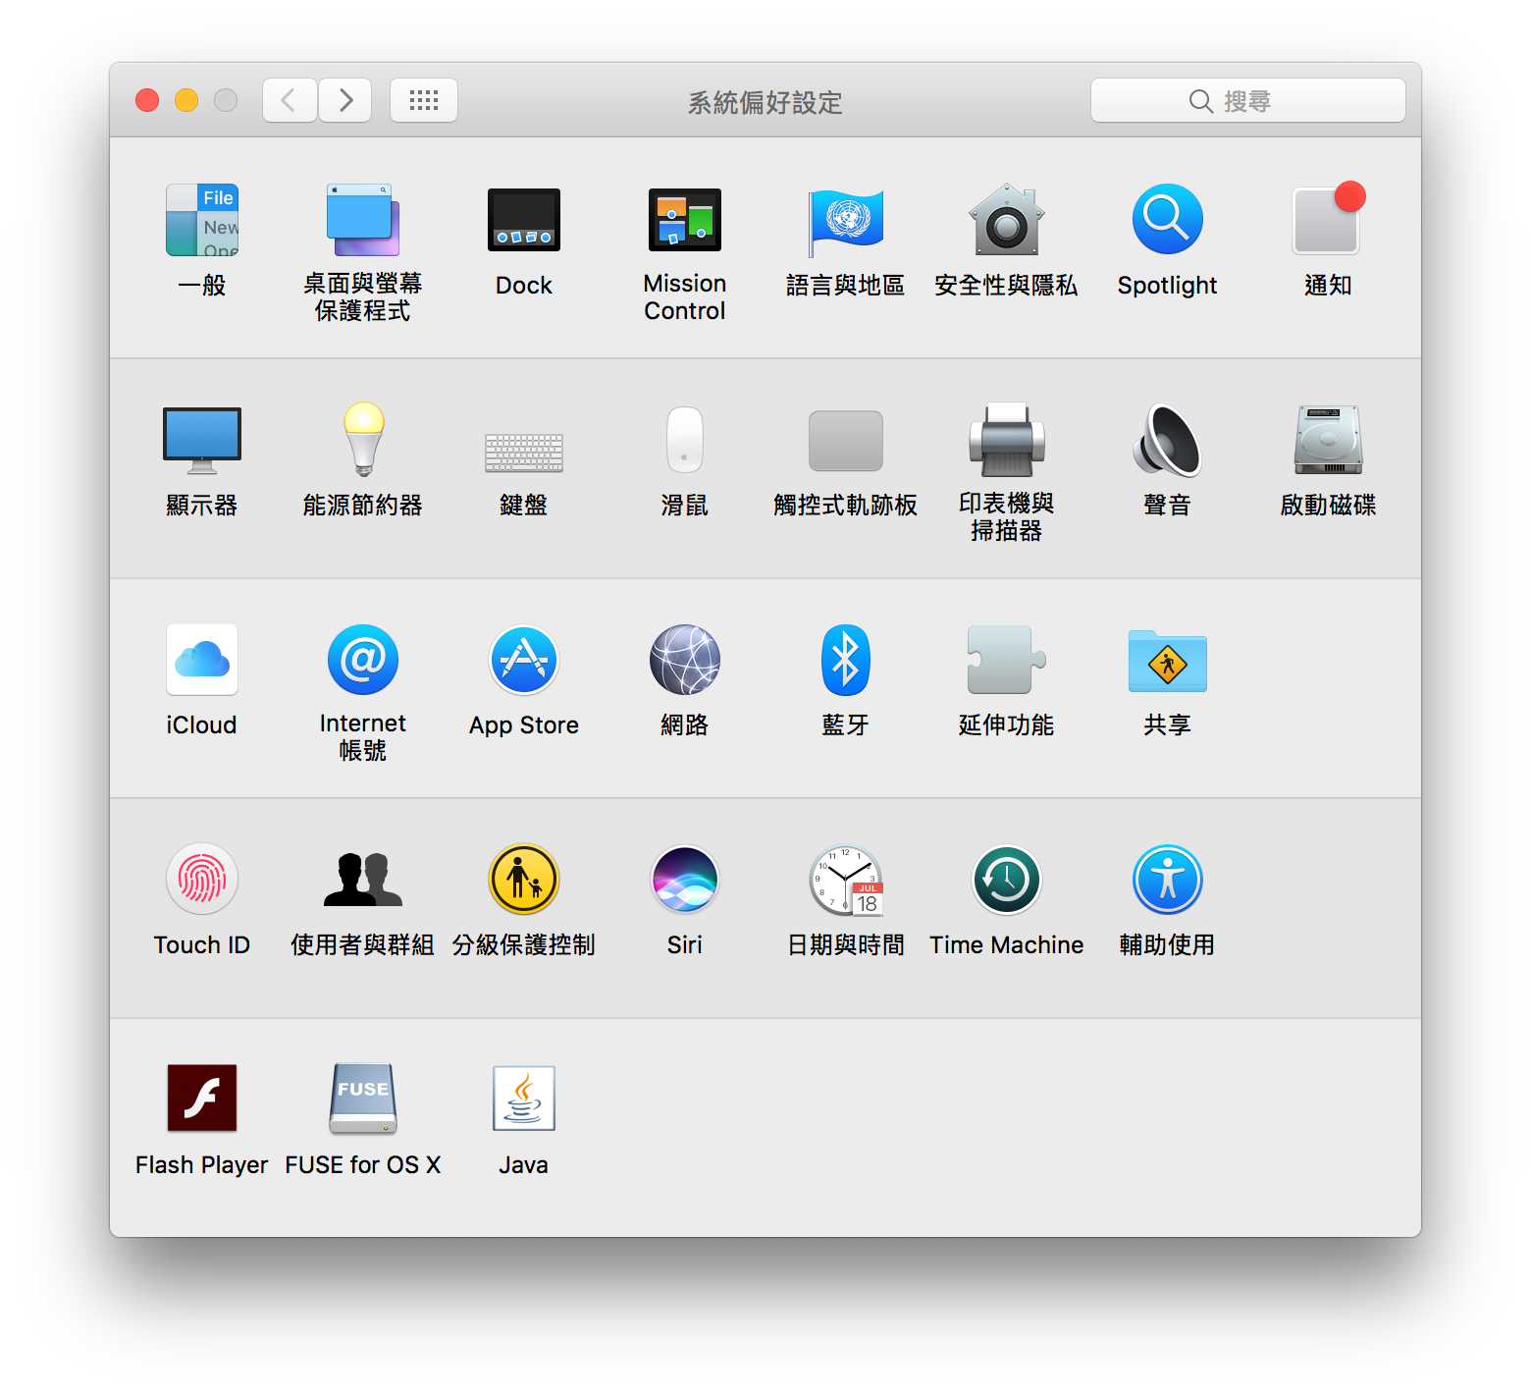1531x1394 pixels.
Task: Click the show all grid button
Action: 424,100
